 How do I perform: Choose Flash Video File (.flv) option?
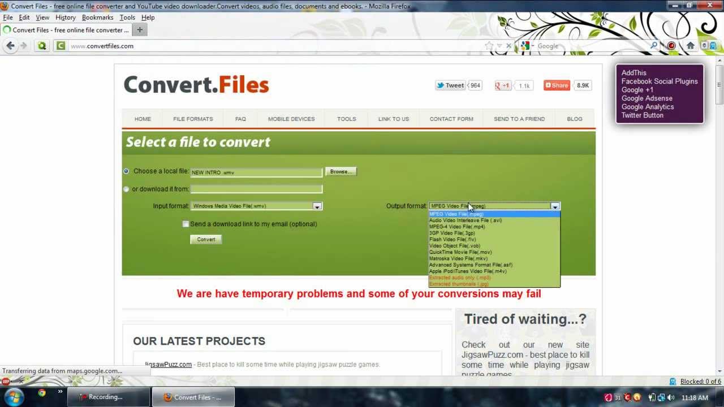(x=494, y=239)
